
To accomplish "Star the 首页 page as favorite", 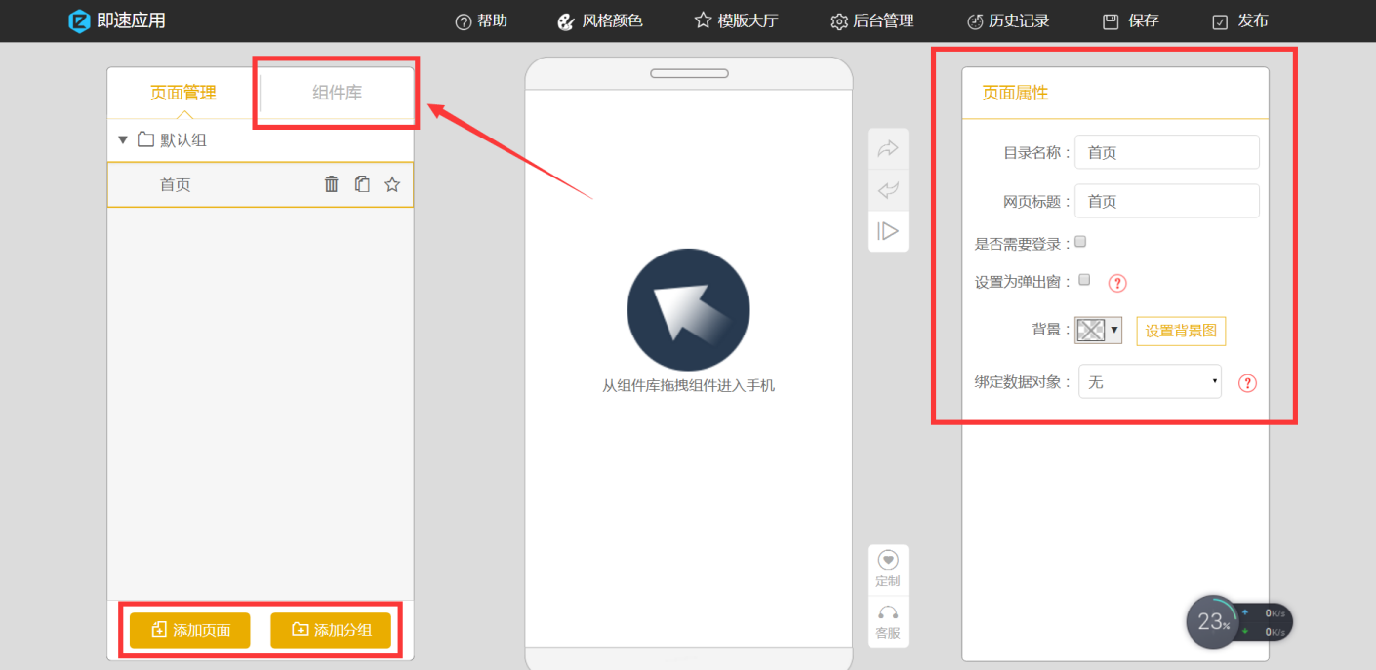I will pos(391,183).
